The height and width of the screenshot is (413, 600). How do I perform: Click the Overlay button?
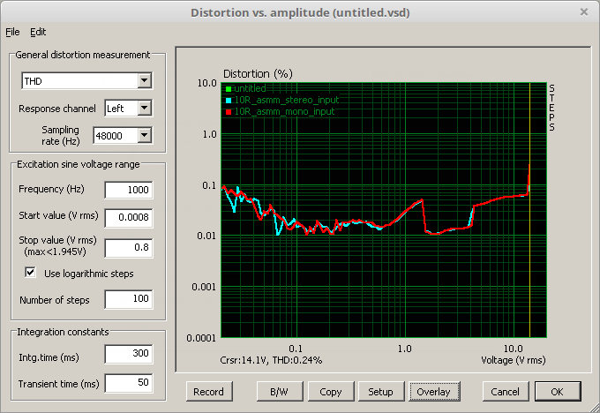pyautogui.click(x=433, y=391)
